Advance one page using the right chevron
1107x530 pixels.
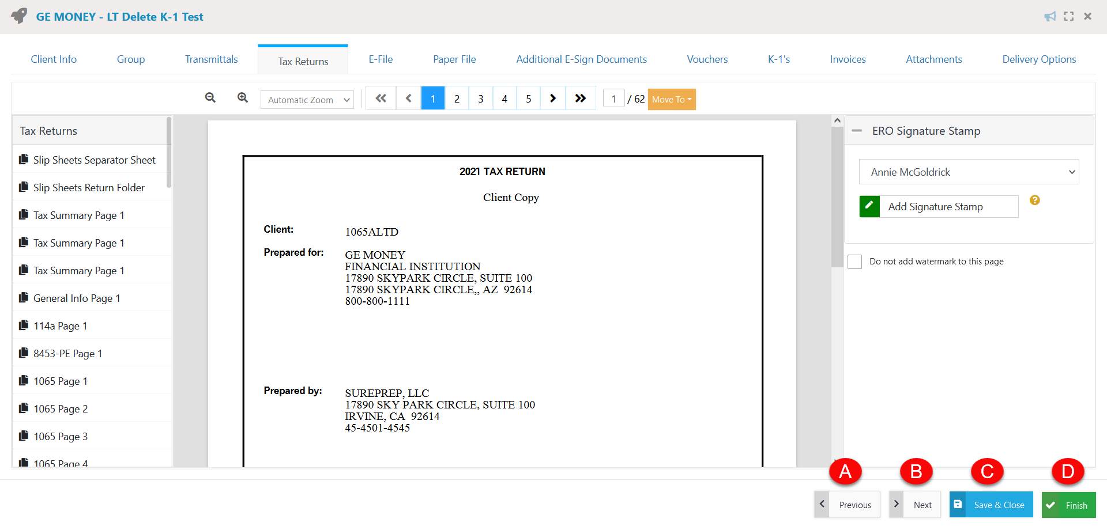552,98
